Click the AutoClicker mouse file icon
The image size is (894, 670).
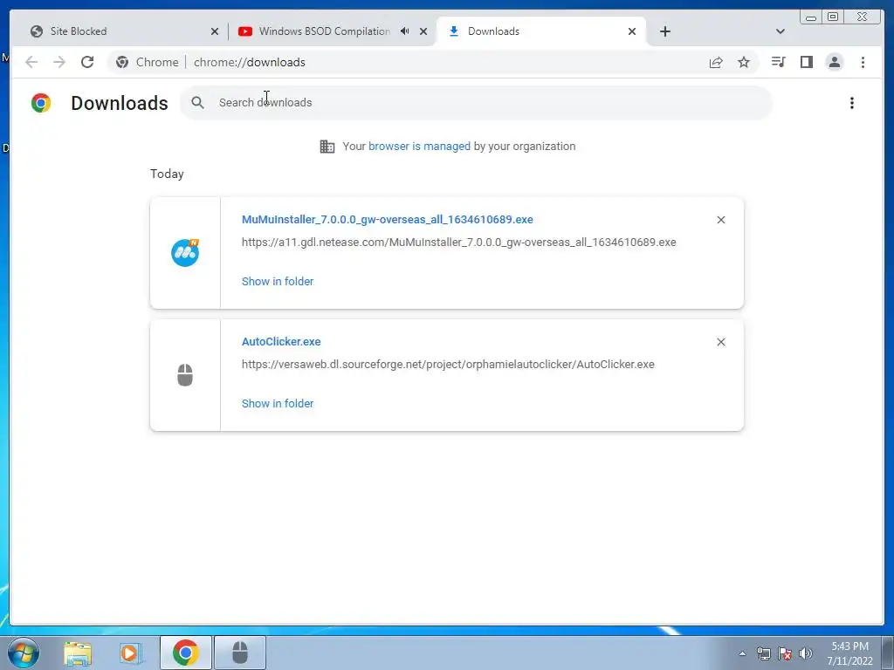pos(185,375)
